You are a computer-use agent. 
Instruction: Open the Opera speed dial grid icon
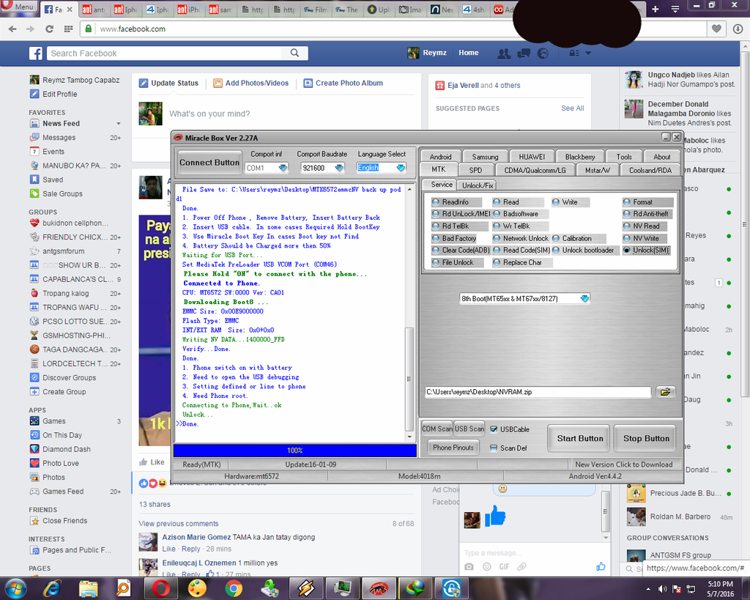coord(68,29)
